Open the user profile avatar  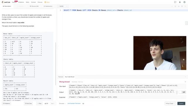click(x=184, y=2)
